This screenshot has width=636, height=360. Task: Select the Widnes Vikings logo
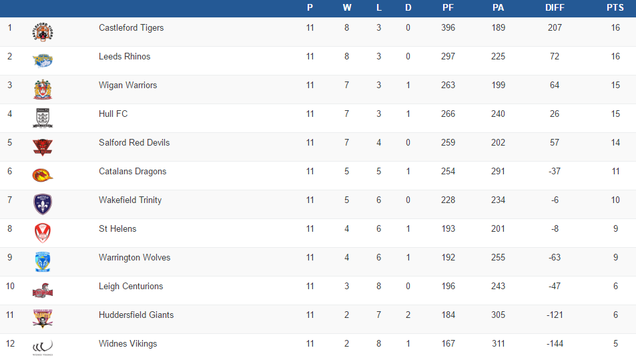tap(43, 347)
